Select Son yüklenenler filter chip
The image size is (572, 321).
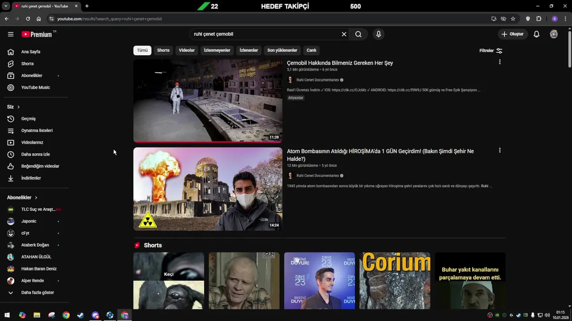(282, 50)
